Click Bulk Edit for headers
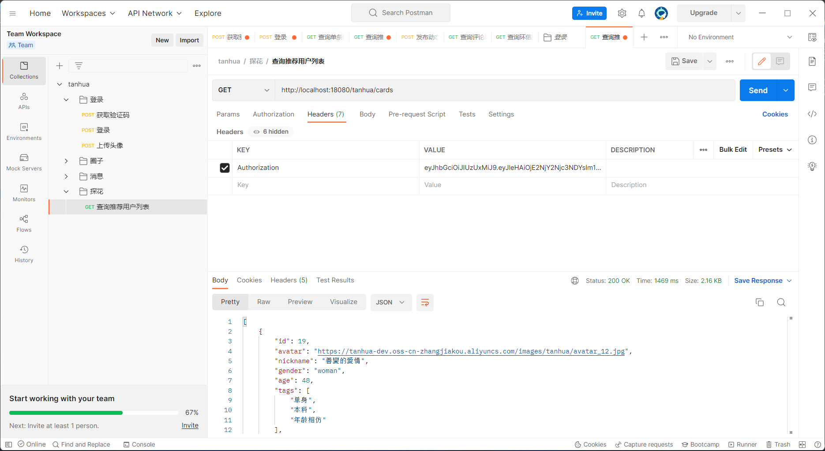Screen dimensions: 825x451 coord(733,150)
